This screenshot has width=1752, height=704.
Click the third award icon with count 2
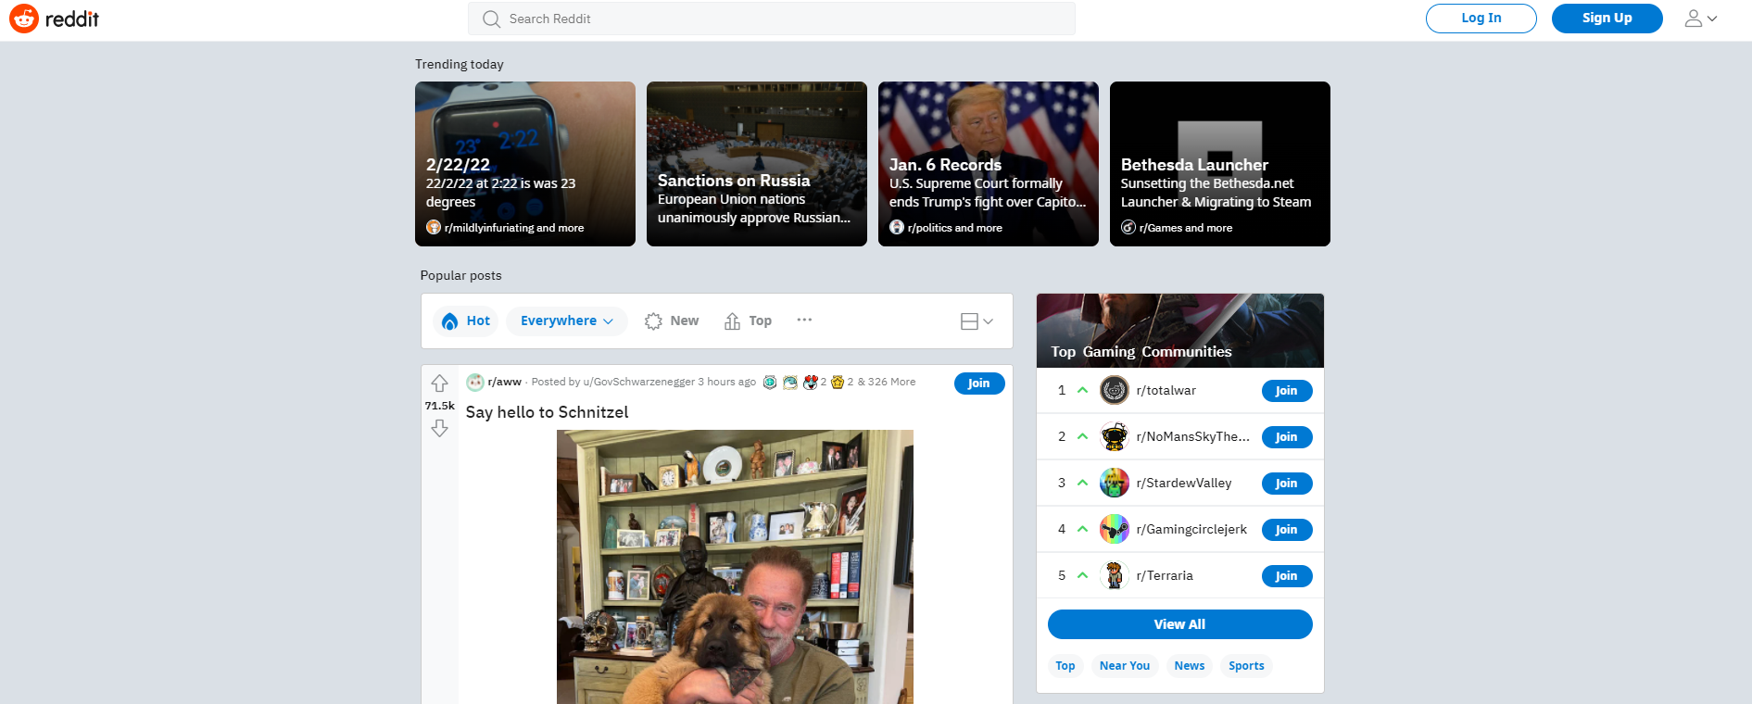[x=811, y=382]
